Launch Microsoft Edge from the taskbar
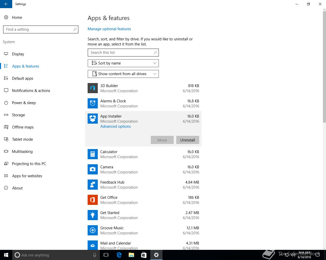The image size is (326, 260). point(119,255)
